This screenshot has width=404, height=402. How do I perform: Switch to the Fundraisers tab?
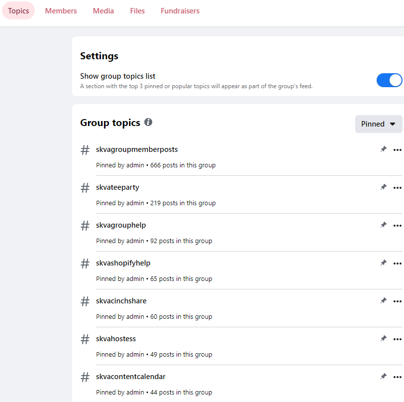point(180,11)
